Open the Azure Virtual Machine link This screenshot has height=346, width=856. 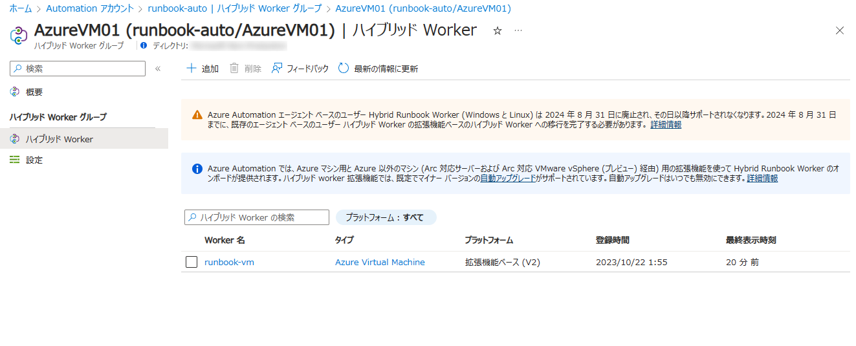[380, 262]
